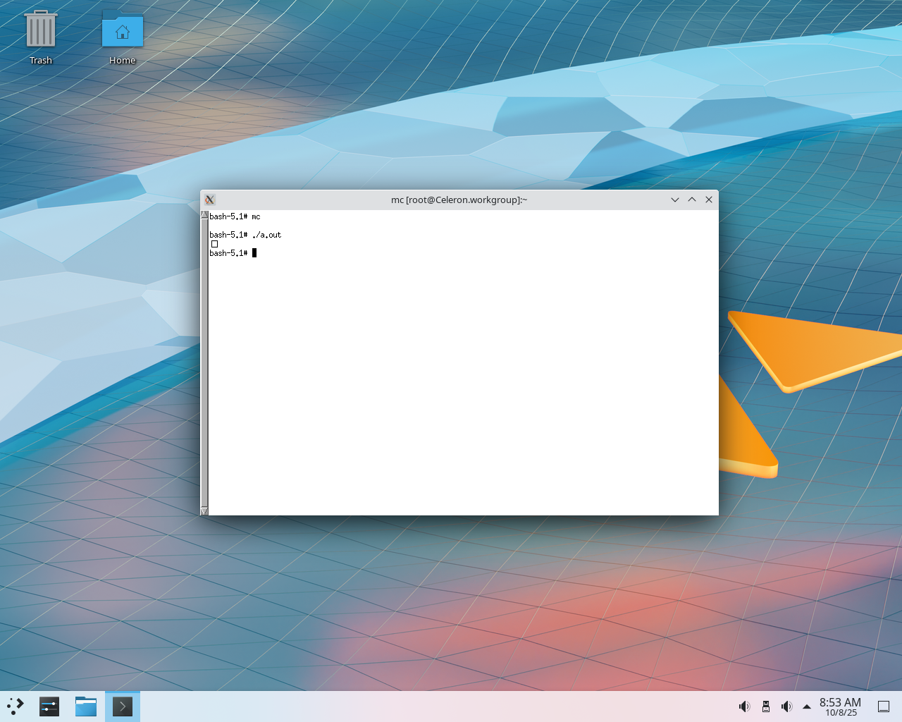Minimize the mc terminal window
The width and height of the screenshot is (902, 722).
pos(675,200)
